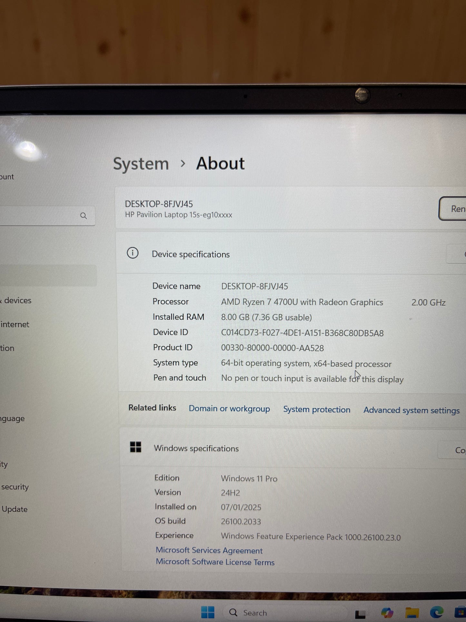
Task: Click the Pen and touch label
Action: point(180,378)
